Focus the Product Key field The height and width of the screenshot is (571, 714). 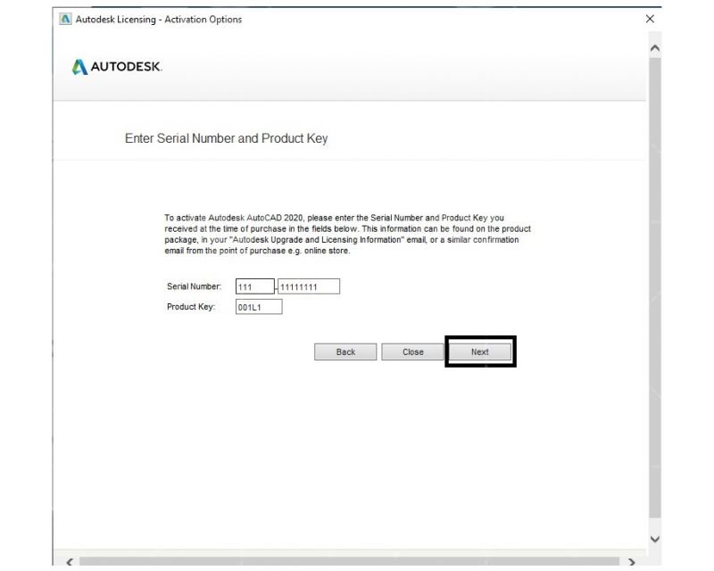[259, 307]
